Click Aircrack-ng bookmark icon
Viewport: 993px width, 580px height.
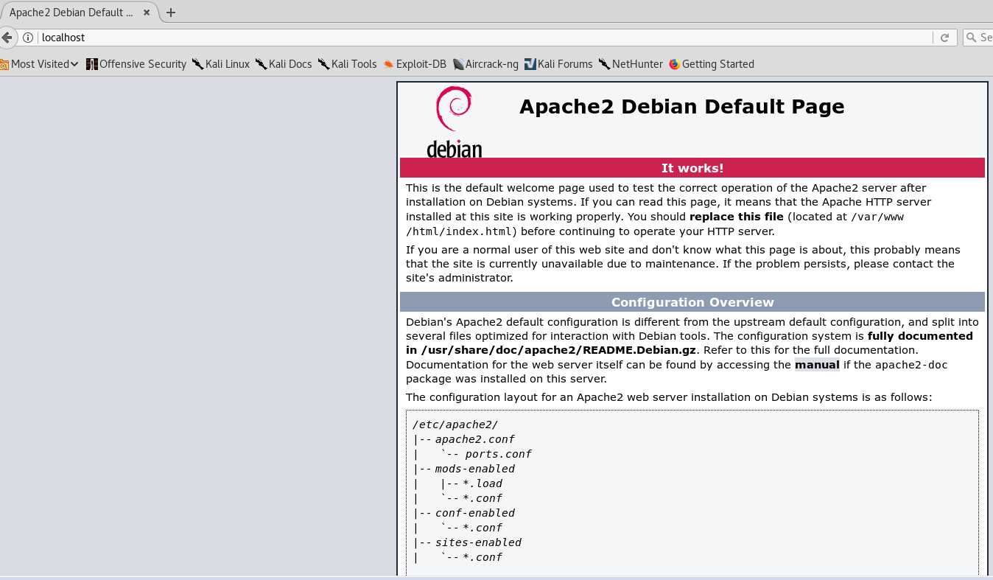click(458, 64)
